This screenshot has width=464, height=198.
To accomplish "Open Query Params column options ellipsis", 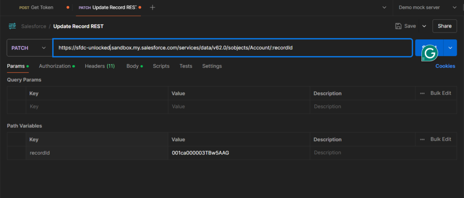I will coord(422,93).
